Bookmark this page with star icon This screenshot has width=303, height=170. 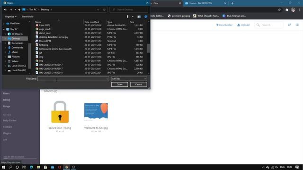tap(279, 10)
